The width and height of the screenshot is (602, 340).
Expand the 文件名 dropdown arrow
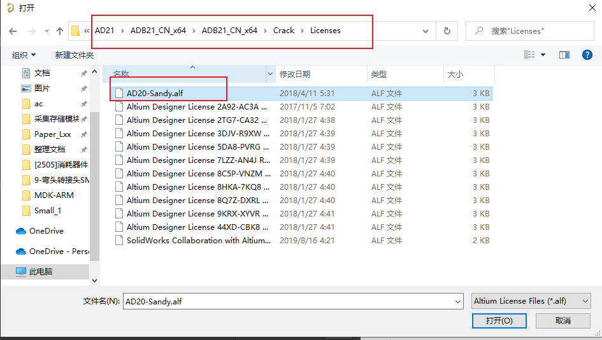click(457, 302)
